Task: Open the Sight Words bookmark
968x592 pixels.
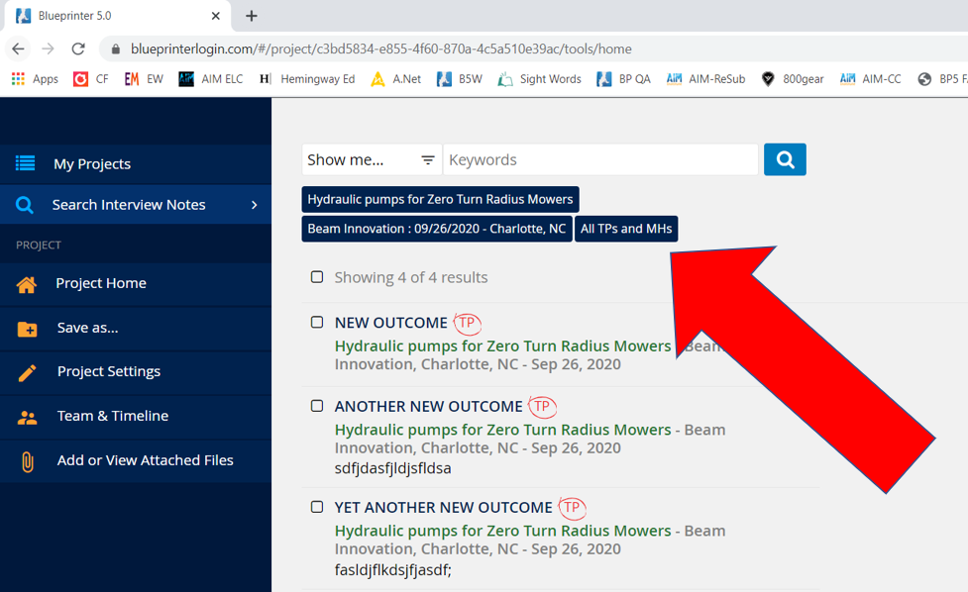Action: (540, 79)
